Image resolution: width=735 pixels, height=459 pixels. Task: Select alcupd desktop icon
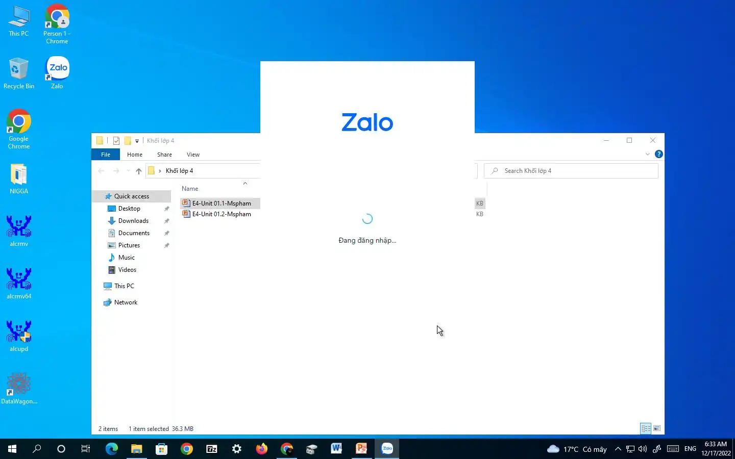[x=19, y=336]
